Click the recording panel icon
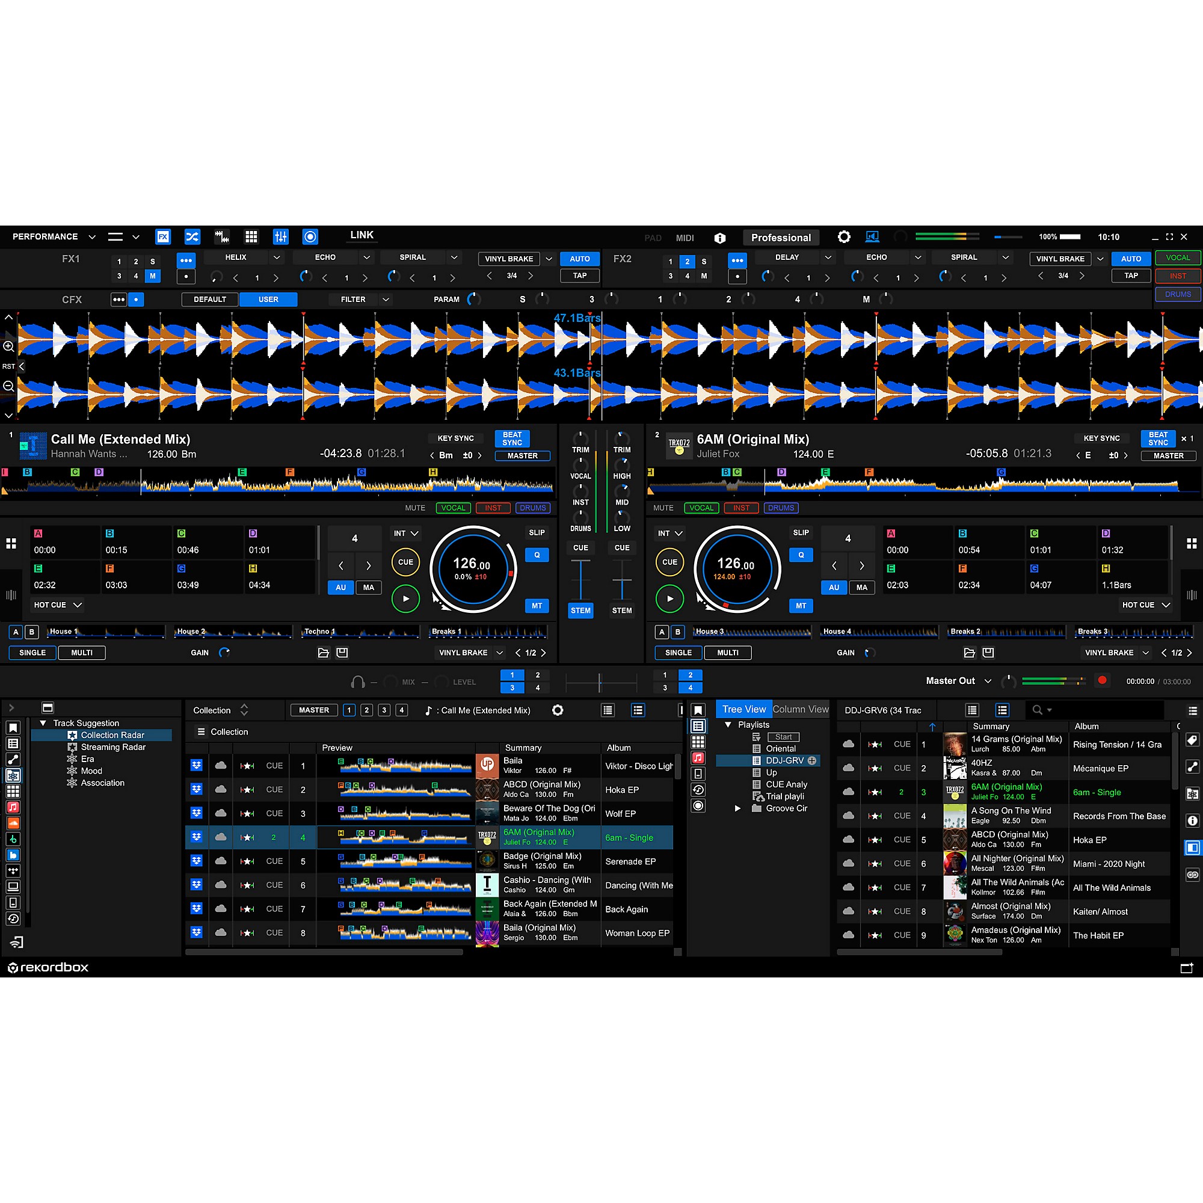The image size is (1203, 1203). (x=310, y=236)
